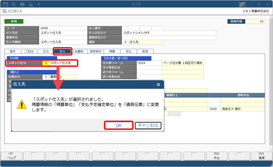Open the settings tool icon in title bar
Viewport: 273px width, 167px height.
[x=31, y=4]
